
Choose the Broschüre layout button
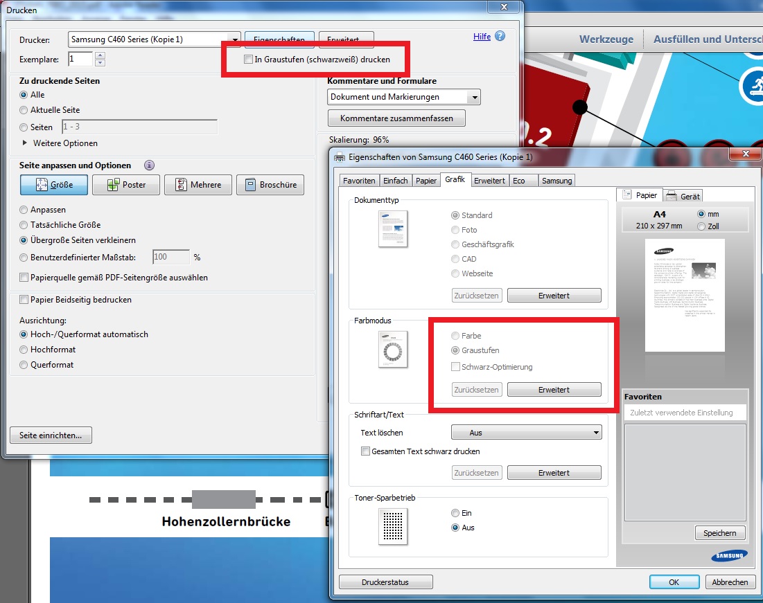(270, 185)
